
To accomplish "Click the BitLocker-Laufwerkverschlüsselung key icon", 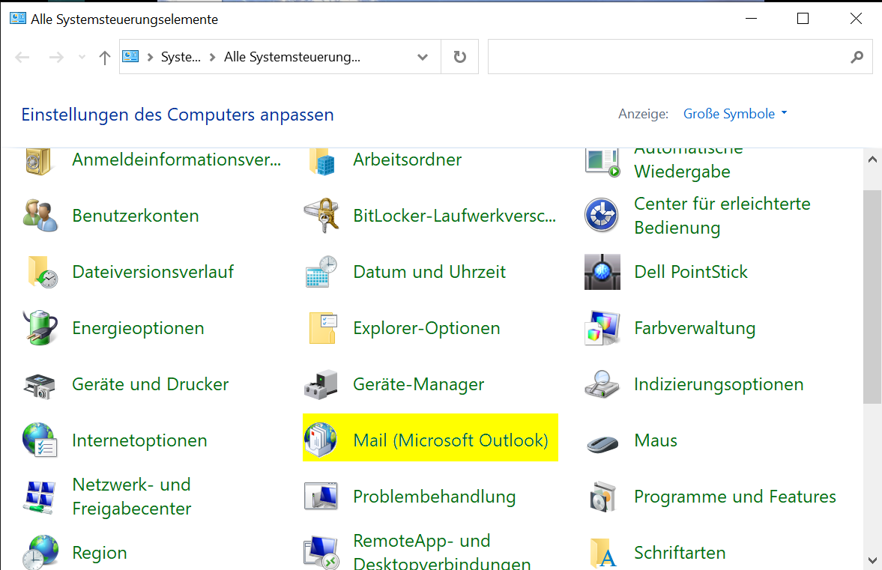I will 322,215.
